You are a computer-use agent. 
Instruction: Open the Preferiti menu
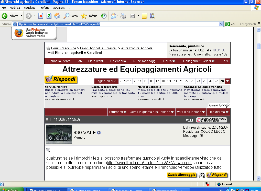[44, 8]
